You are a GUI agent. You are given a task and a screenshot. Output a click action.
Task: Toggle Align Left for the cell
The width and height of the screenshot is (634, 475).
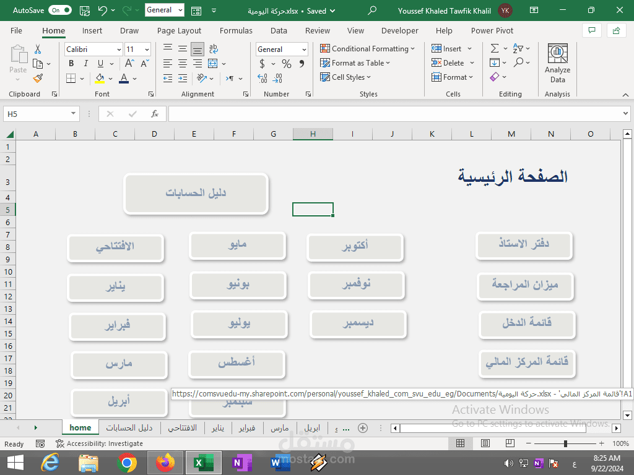pos(168,64)
